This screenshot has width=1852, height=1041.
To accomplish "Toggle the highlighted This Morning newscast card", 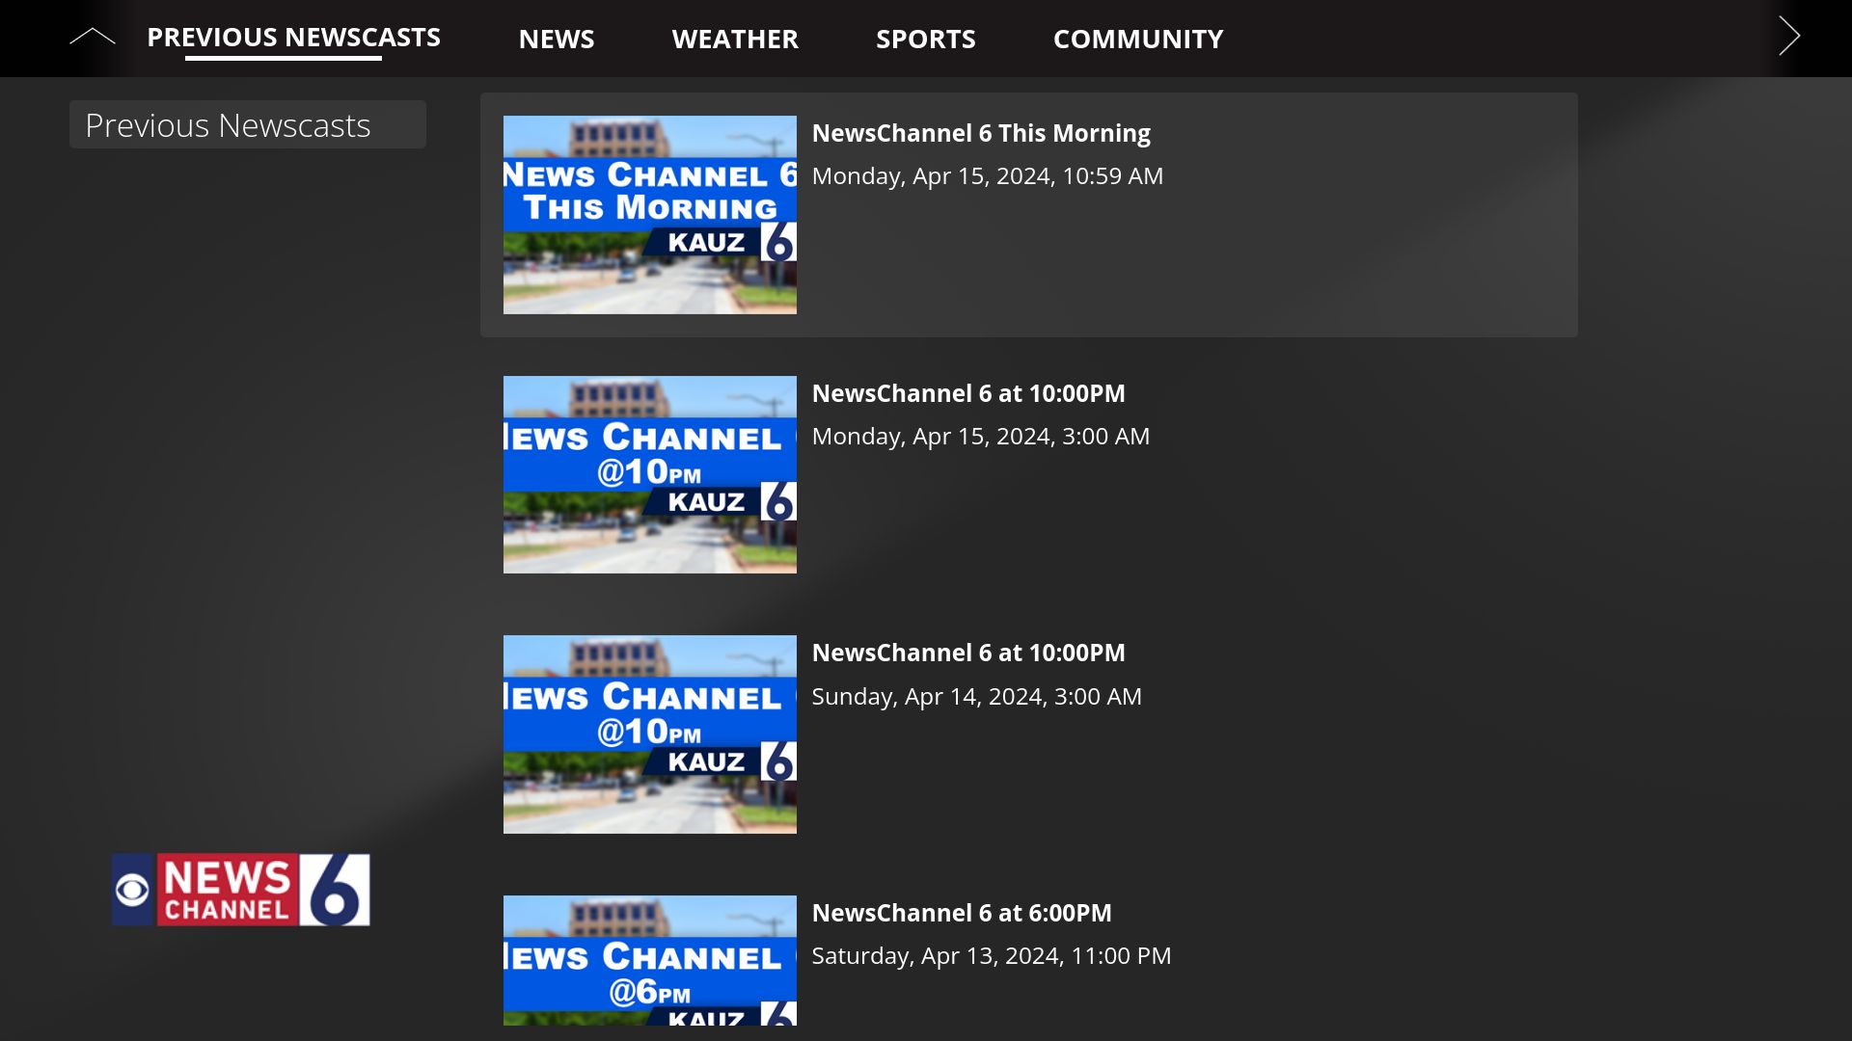I will click(1028, 214).
